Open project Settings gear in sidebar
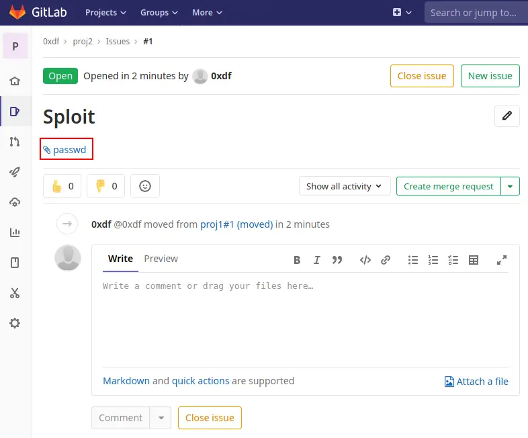528x438 pixels. (x=15, y=323)
